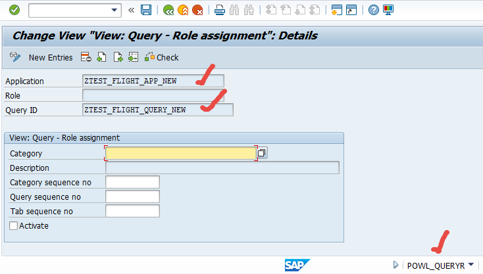The width and height of the screenshot is (483, 274).
Task: Open Find with the binoculars icon
Action: pos(234,10)
